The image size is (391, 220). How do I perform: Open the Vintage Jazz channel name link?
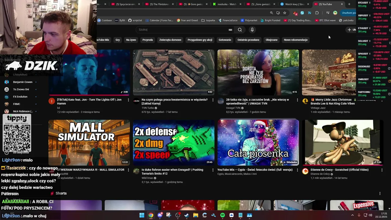click(318, 108)
